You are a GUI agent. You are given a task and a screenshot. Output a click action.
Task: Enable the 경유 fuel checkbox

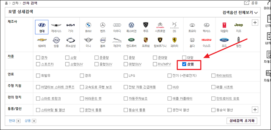coord(82,75)
